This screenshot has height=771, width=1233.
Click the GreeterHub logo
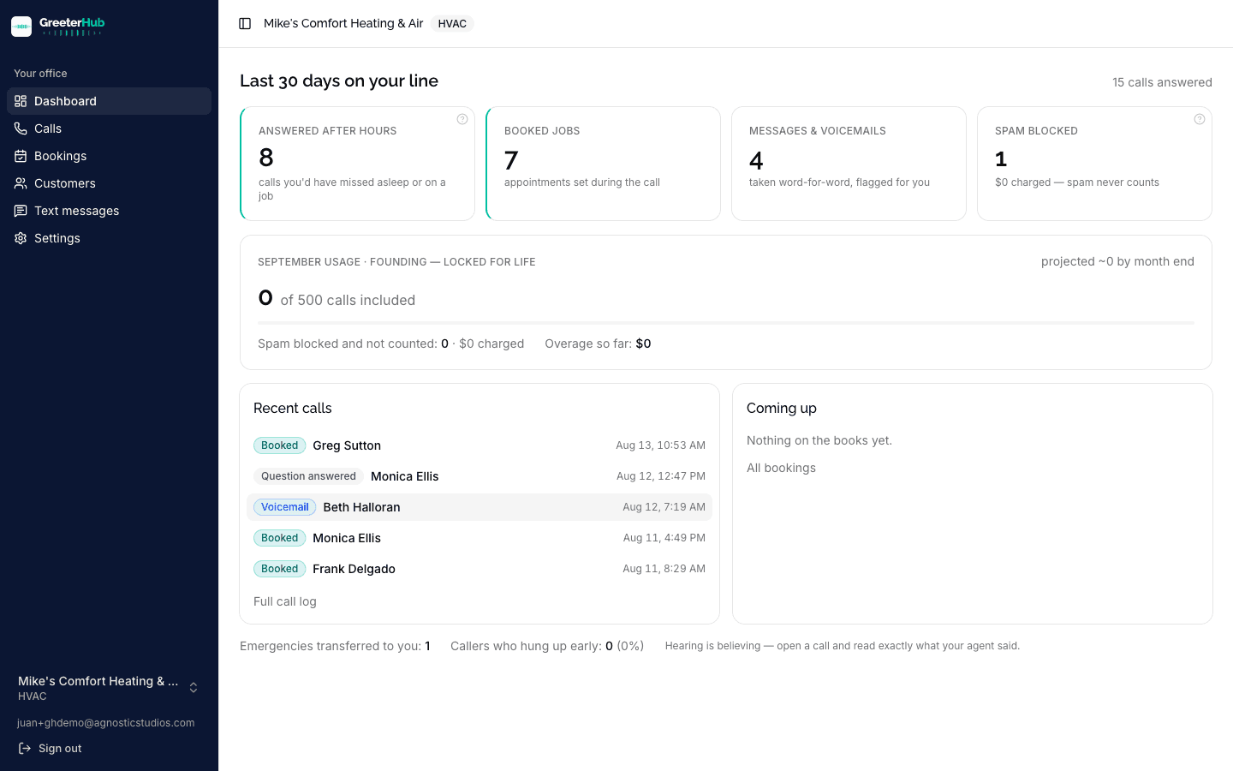tap(58, 27)
